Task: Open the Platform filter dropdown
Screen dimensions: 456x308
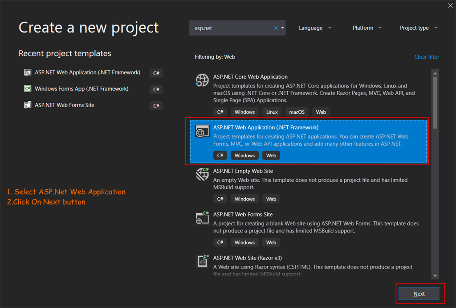Action: 367,28
